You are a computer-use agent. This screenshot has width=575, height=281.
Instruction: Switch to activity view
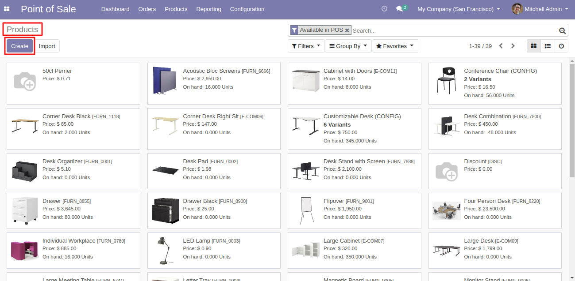(561, 46)
